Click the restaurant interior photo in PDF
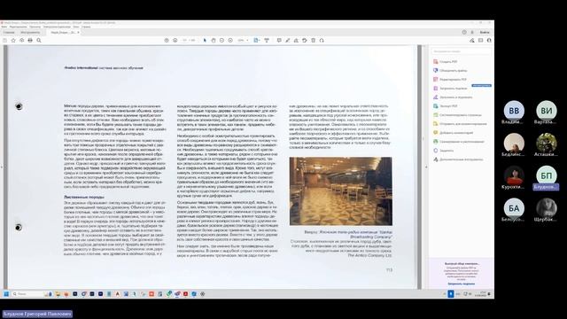Screen dimensions: 567x319 pos(340,191)
